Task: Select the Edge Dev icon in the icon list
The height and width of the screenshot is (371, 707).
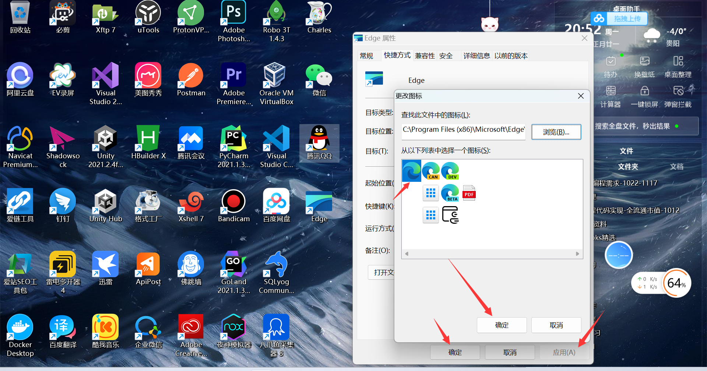Action: 450,170
